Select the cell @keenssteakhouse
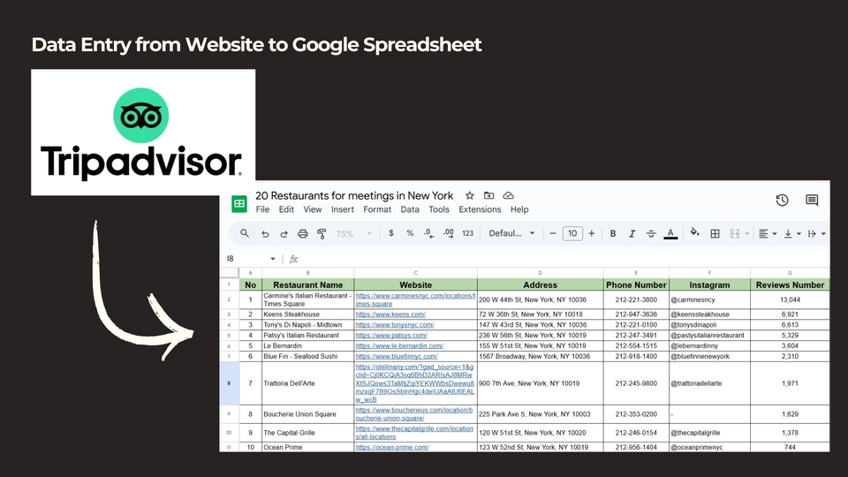Viewport: 848px width, 477px height. (x=709, y=314)
